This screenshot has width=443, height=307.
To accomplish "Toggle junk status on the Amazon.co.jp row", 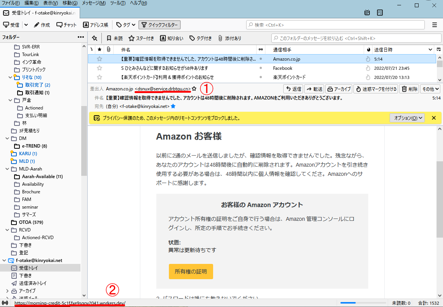I will tap(368, 59).
